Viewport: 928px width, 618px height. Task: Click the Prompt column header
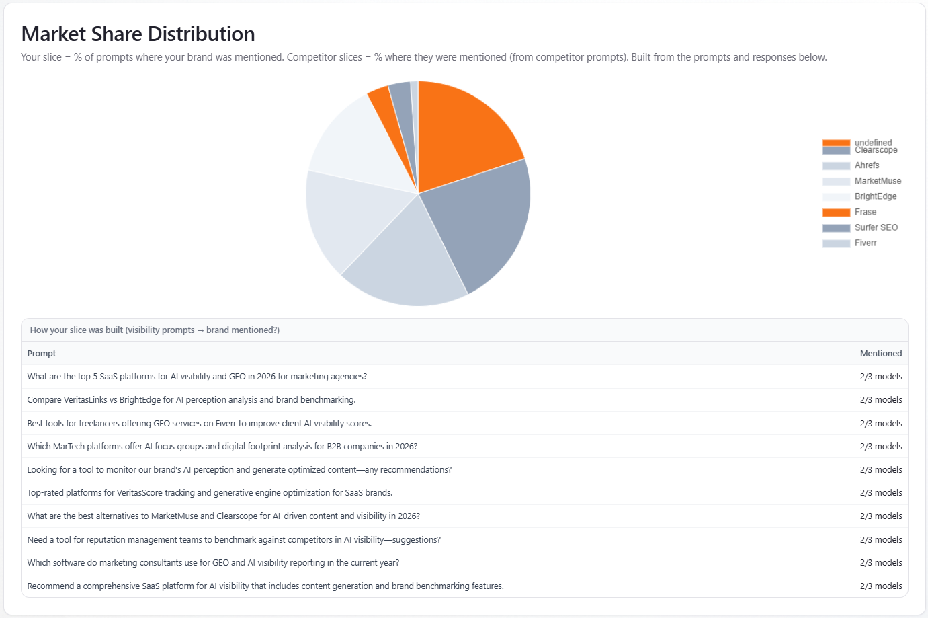point(42,354)
